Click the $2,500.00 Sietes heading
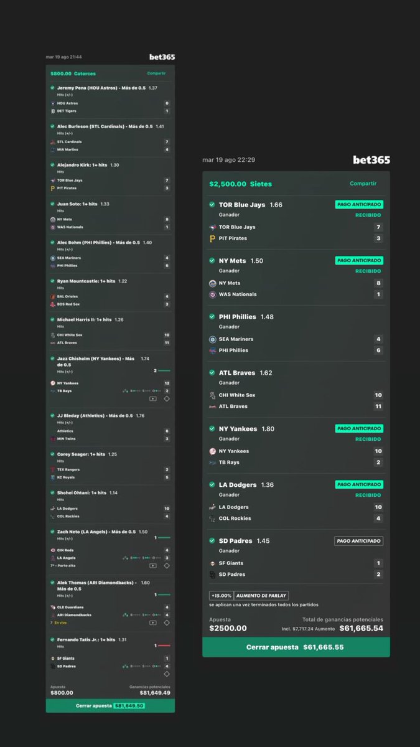420x747 pixels. click(x=240, y=184)
